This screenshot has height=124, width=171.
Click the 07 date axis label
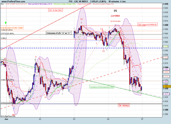coord(142,119)
